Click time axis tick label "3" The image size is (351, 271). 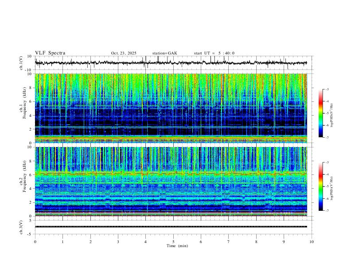click(118, 242)
